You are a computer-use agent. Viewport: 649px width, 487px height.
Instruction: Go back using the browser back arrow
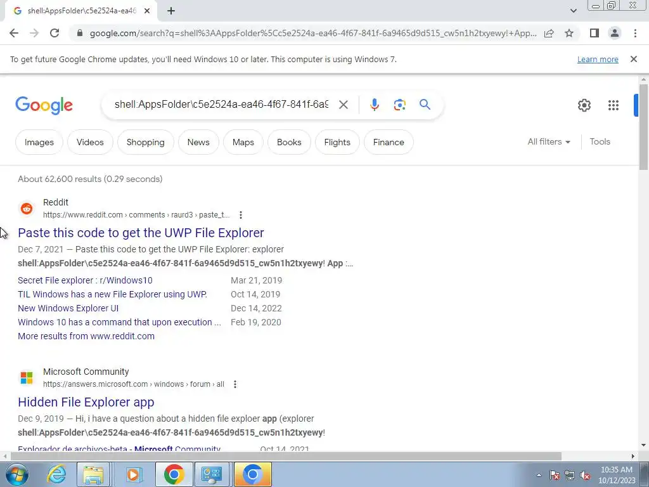click(14, 33)
